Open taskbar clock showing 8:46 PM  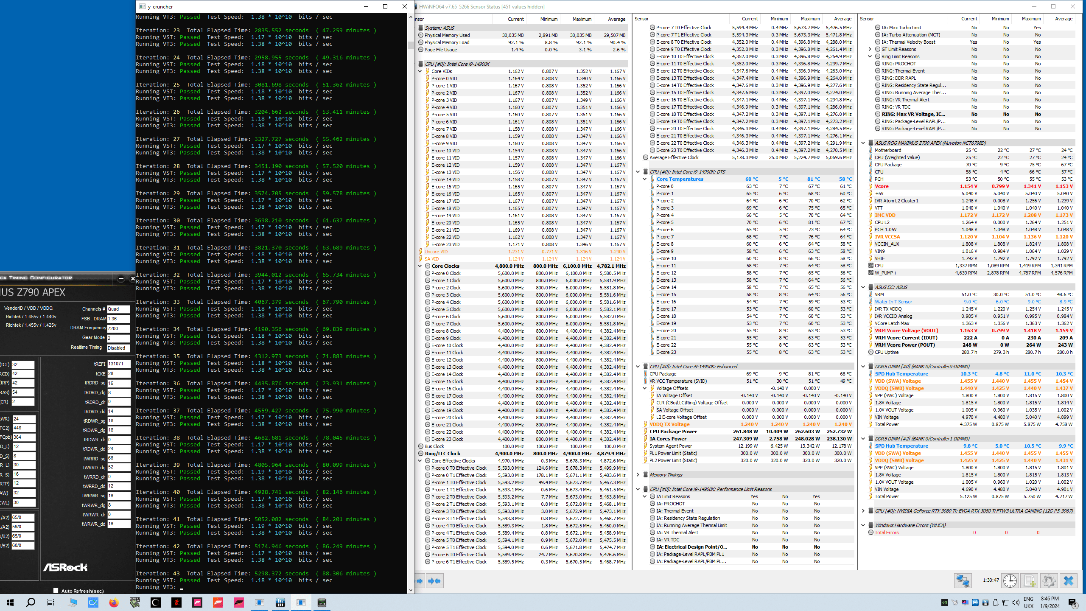(x=1050, y=603)
